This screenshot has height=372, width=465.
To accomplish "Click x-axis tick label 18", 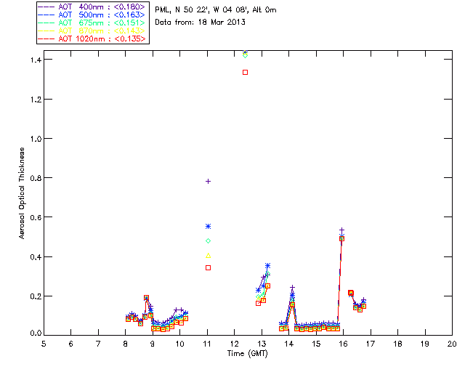I will 397,344.
